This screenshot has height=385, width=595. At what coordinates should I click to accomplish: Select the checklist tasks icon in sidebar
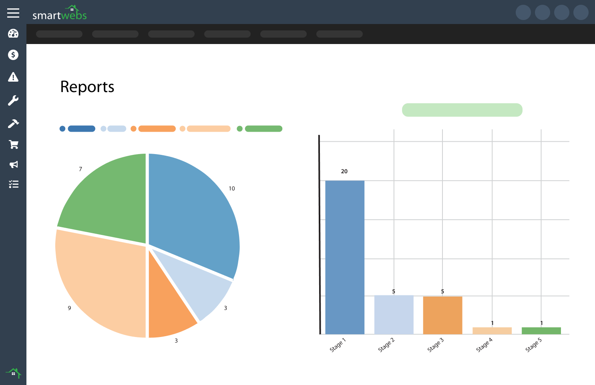(x=13, y=184)
